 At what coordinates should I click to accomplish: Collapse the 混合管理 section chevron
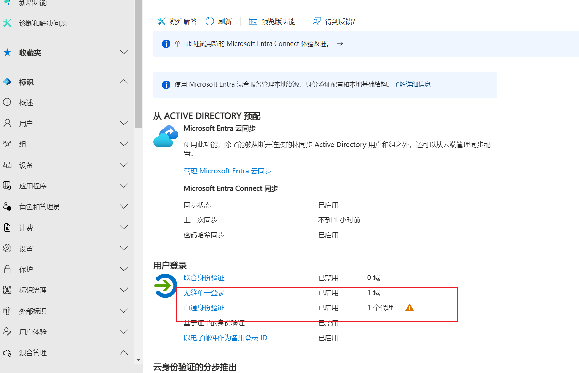[124, 352]
